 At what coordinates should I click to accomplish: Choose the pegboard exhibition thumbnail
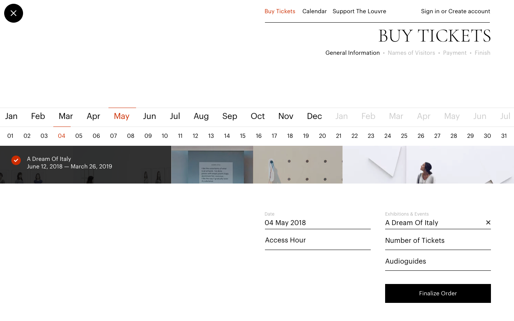coord(297,165)
